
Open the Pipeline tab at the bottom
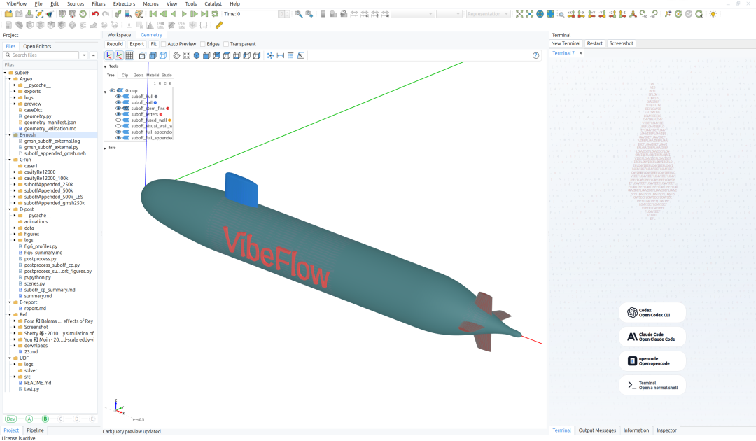[x=35, y=430]
